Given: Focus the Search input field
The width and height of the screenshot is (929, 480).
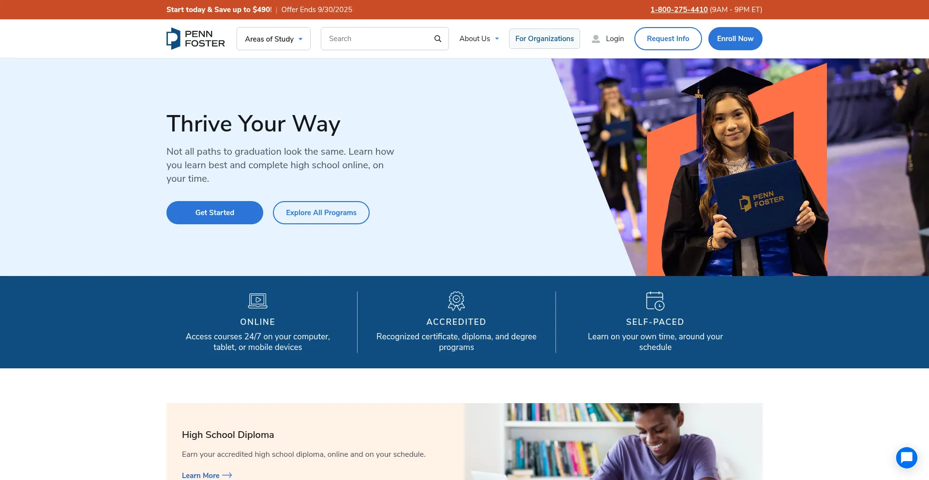Looking at the screenshot, I should (377, 39).
